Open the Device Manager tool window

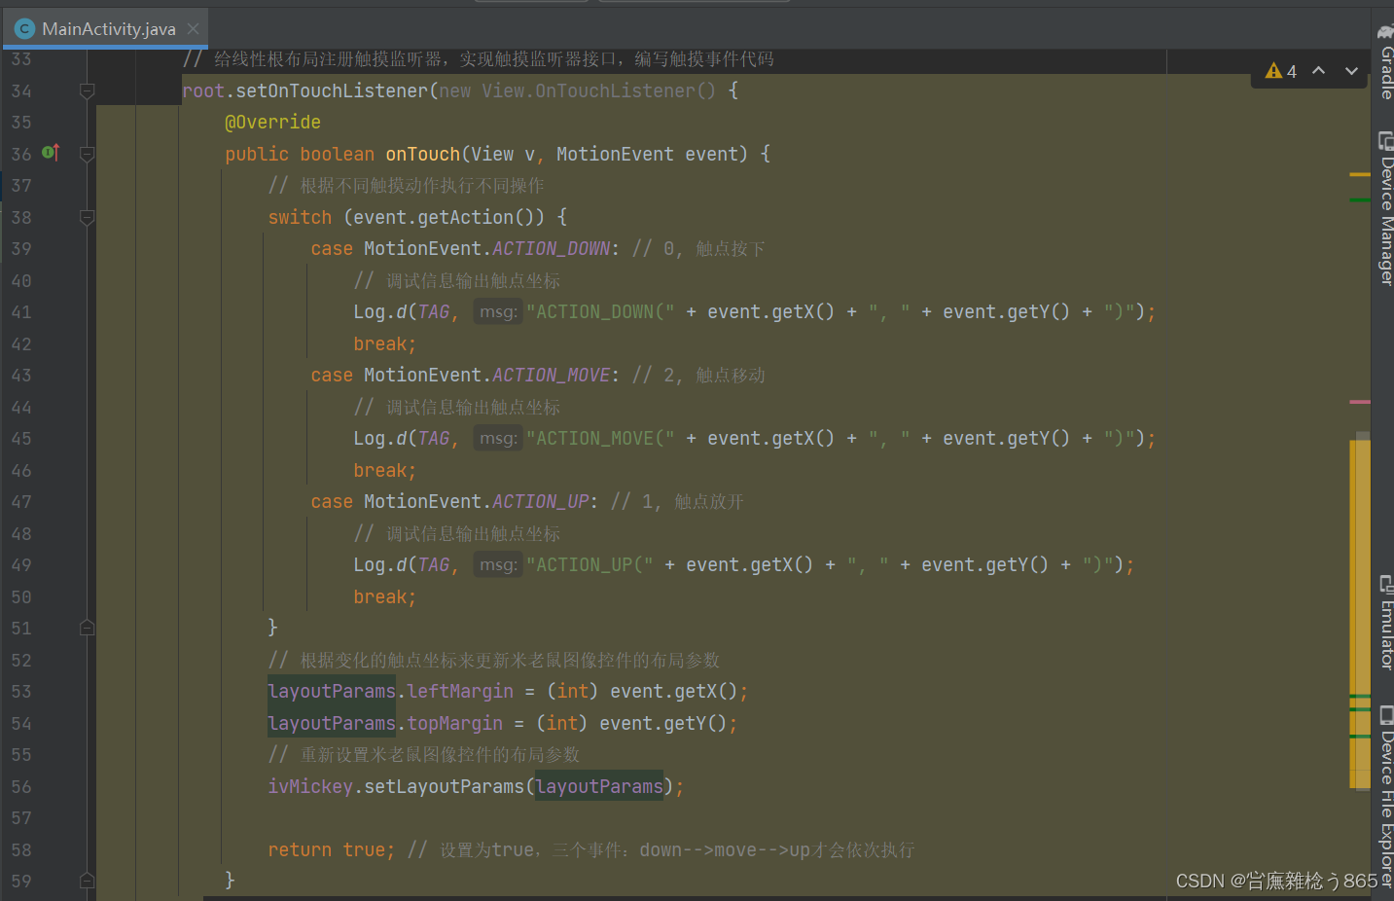(x=1384, y=207)
